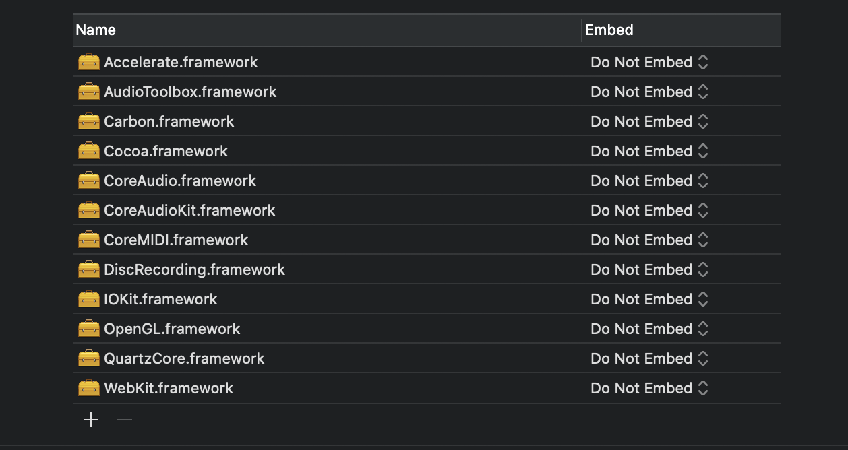Click the AudioToolbox.framework toolbox icon
The image size is (848, 450).
[89, 92]
